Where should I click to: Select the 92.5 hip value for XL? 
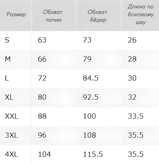90,97
